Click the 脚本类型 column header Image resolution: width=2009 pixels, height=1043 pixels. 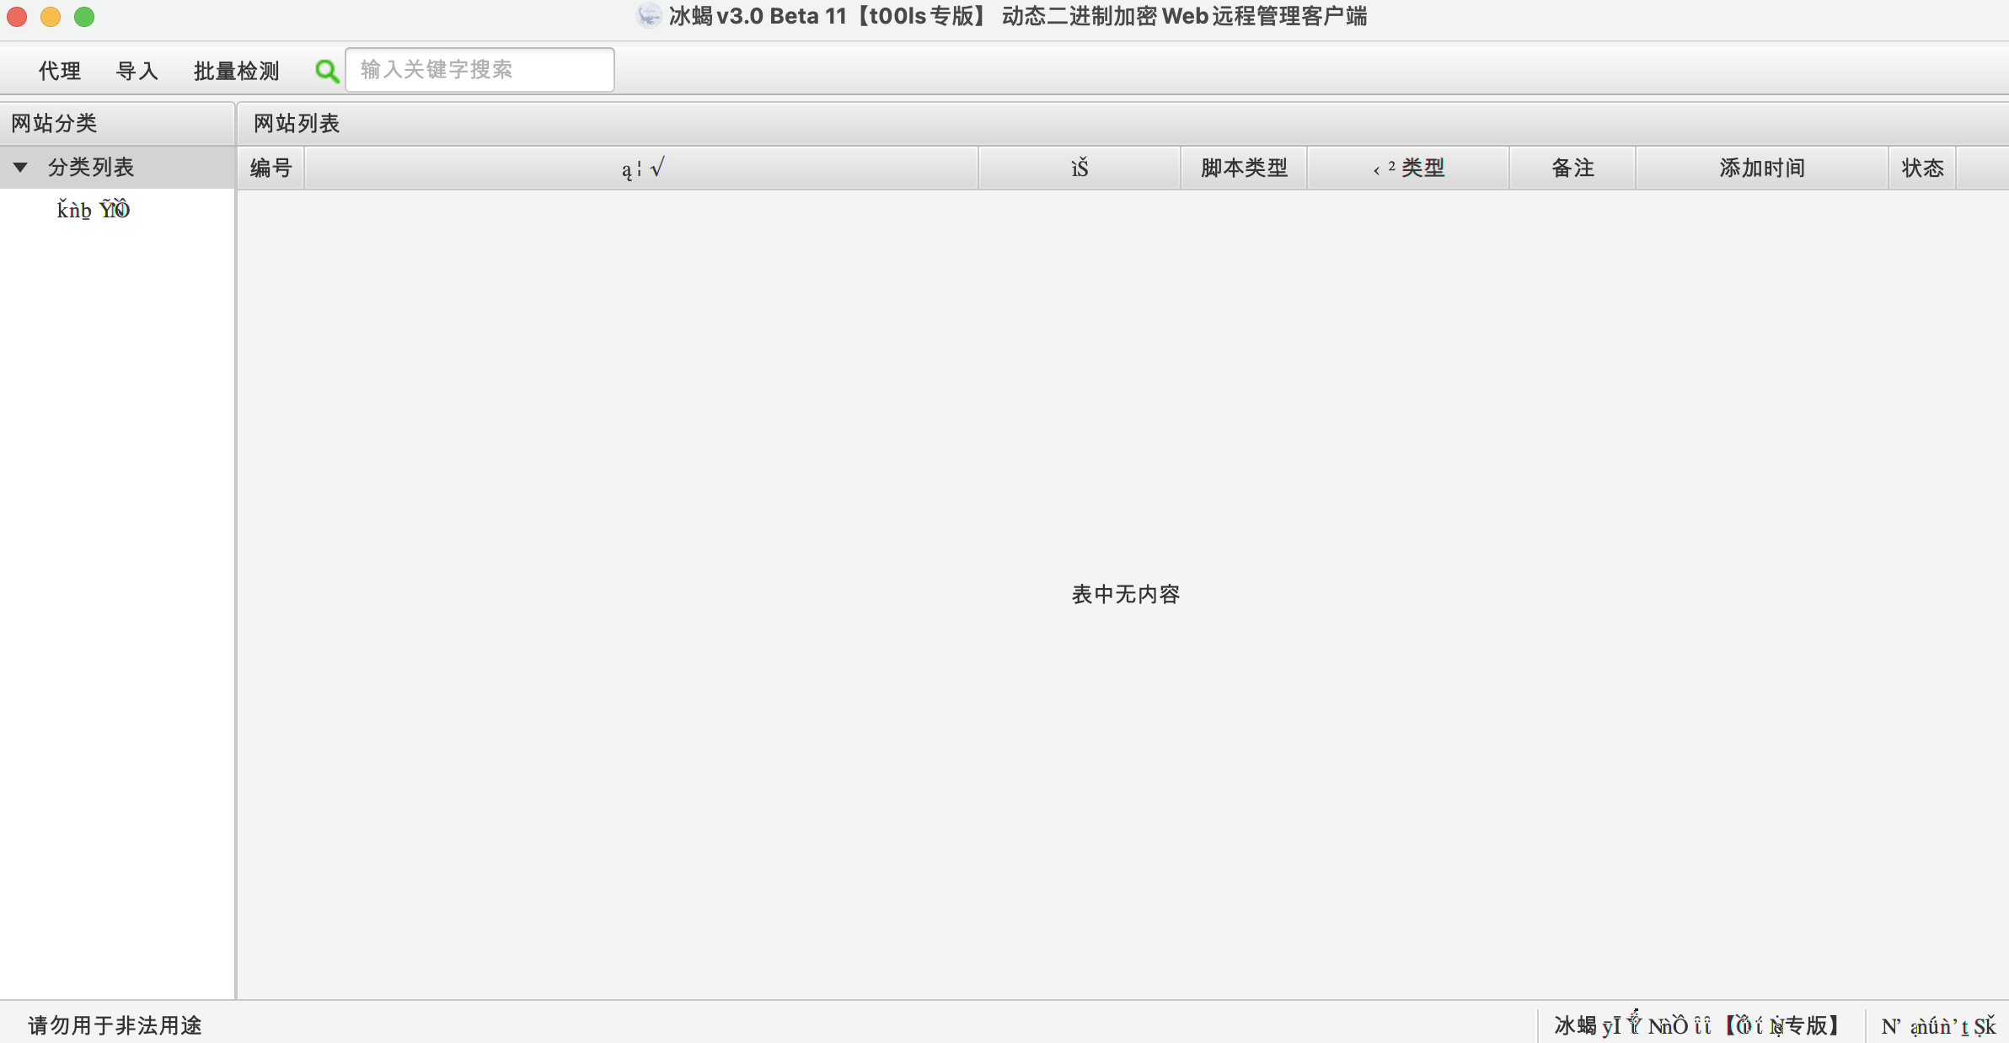pos(1243,167)
